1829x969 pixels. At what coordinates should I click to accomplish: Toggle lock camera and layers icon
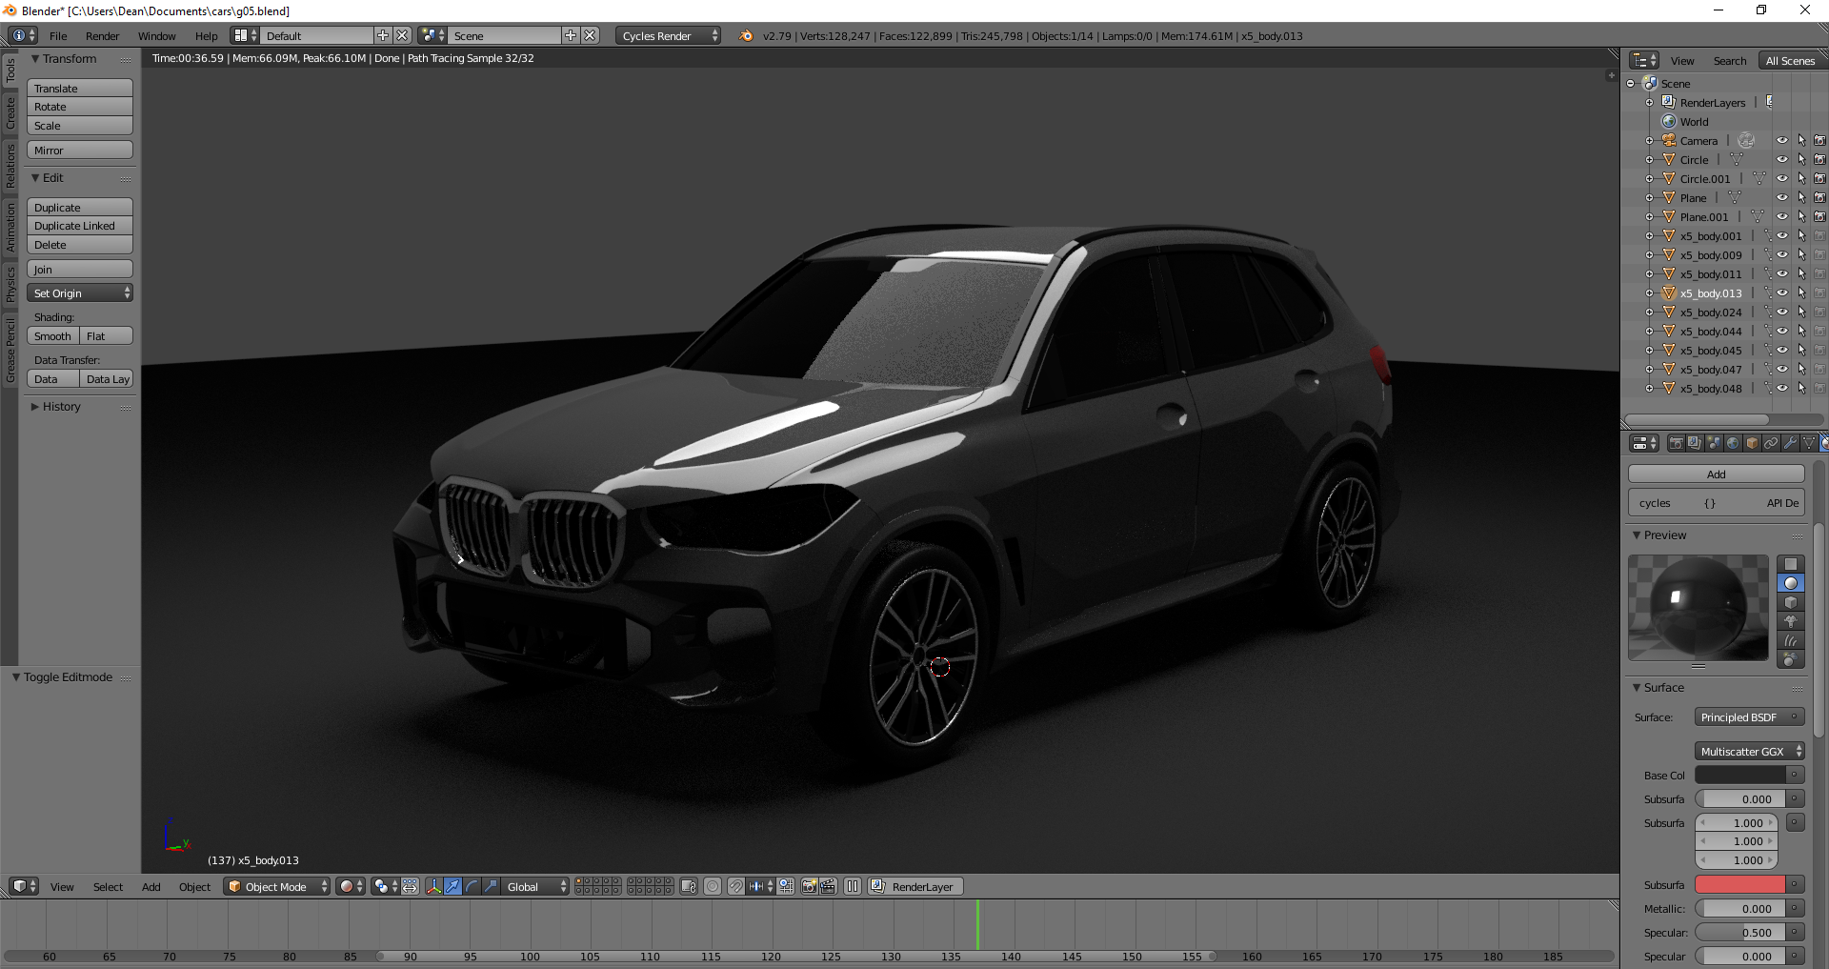tap(690, 886)
